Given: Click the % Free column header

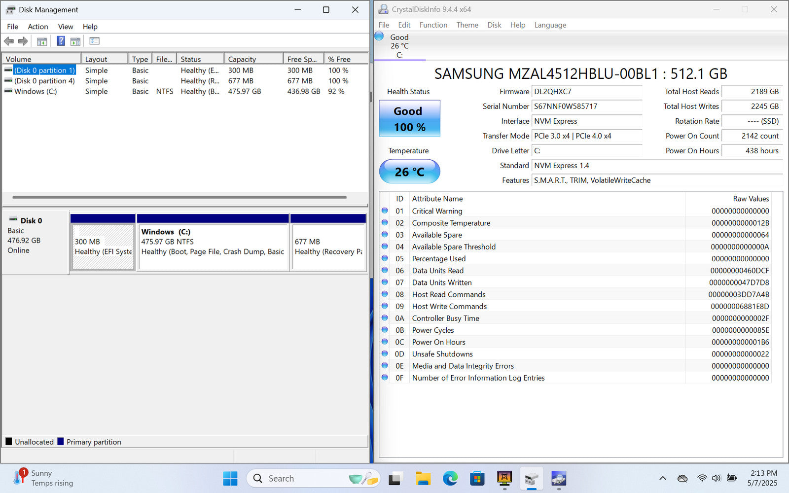Looking at the screenshot, I should 346,59.
